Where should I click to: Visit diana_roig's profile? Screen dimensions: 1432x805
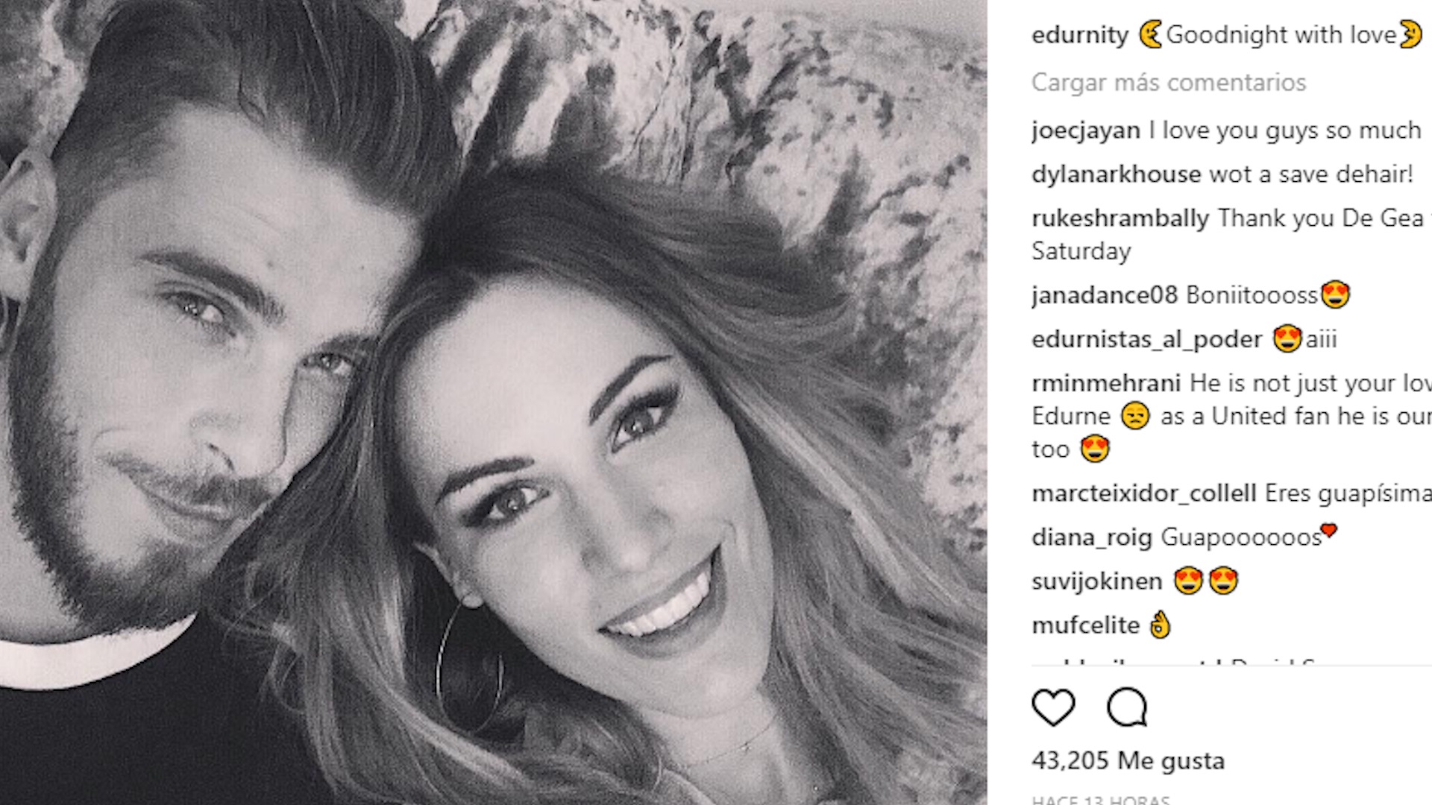pyautogui.click(x=1092, y=537)
